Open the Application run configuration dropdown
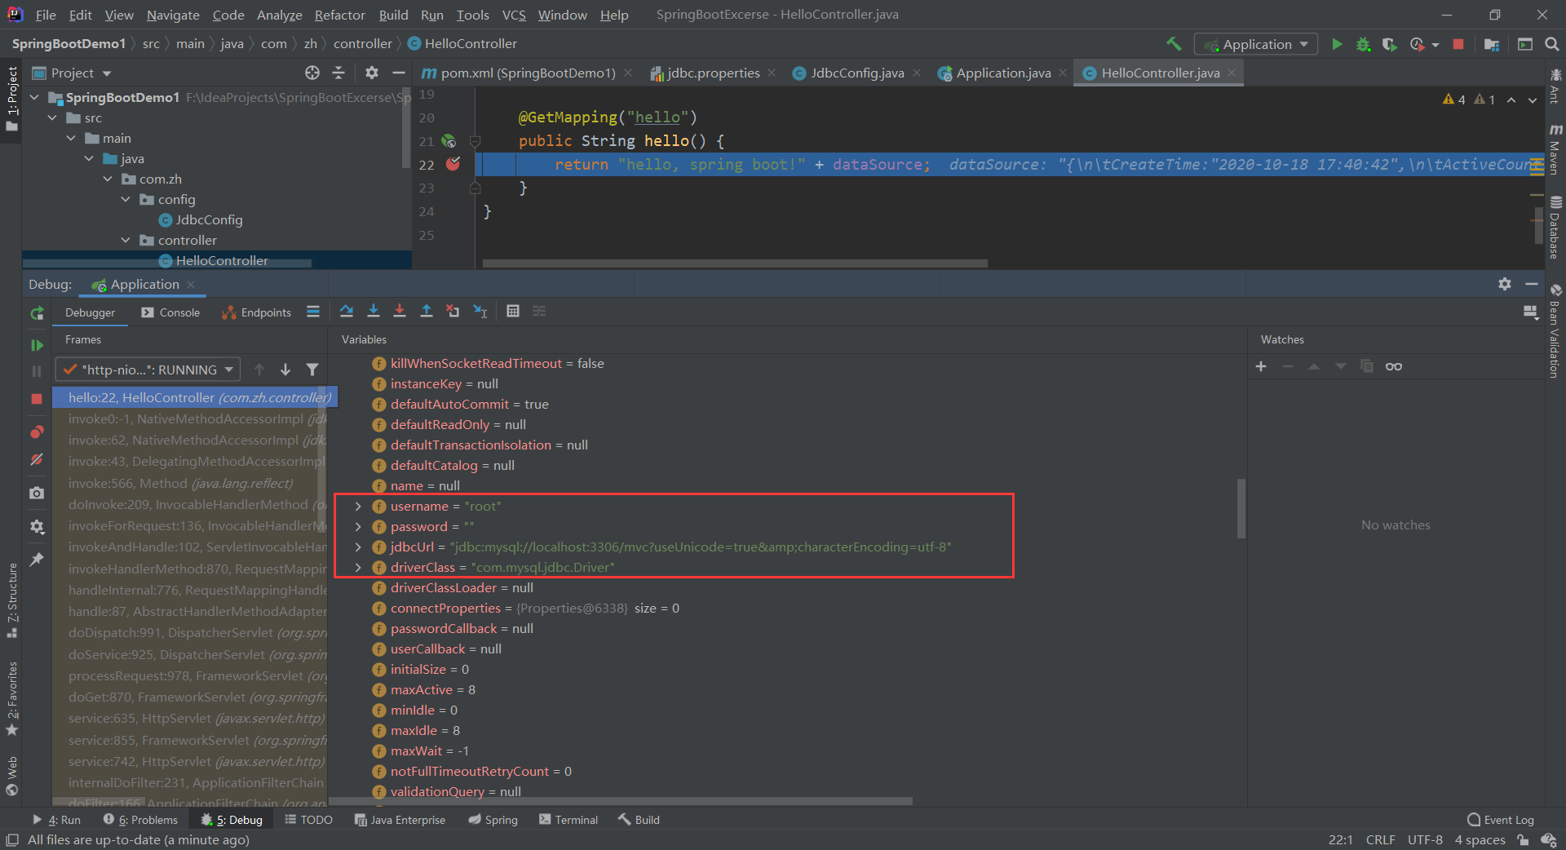This screenshot has width=1566, height=850. [x=1256, y=44]
